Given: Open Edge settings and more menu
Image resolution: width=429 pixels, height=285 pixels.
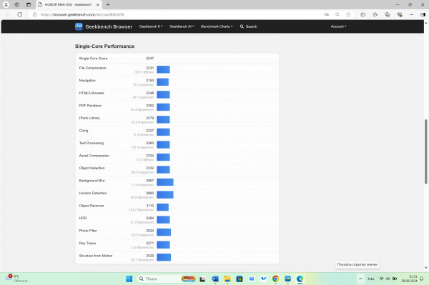Looking at the screenshot, I should click(412, 14).
